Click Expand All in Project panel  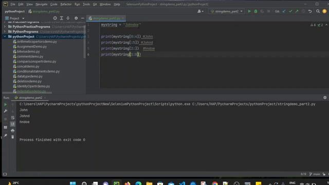coord(62,18)
